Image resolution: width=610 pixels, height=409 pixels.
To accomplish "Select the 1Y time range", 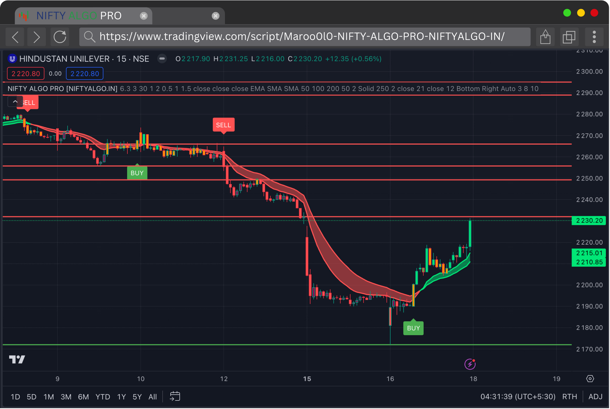I will 122,397.
